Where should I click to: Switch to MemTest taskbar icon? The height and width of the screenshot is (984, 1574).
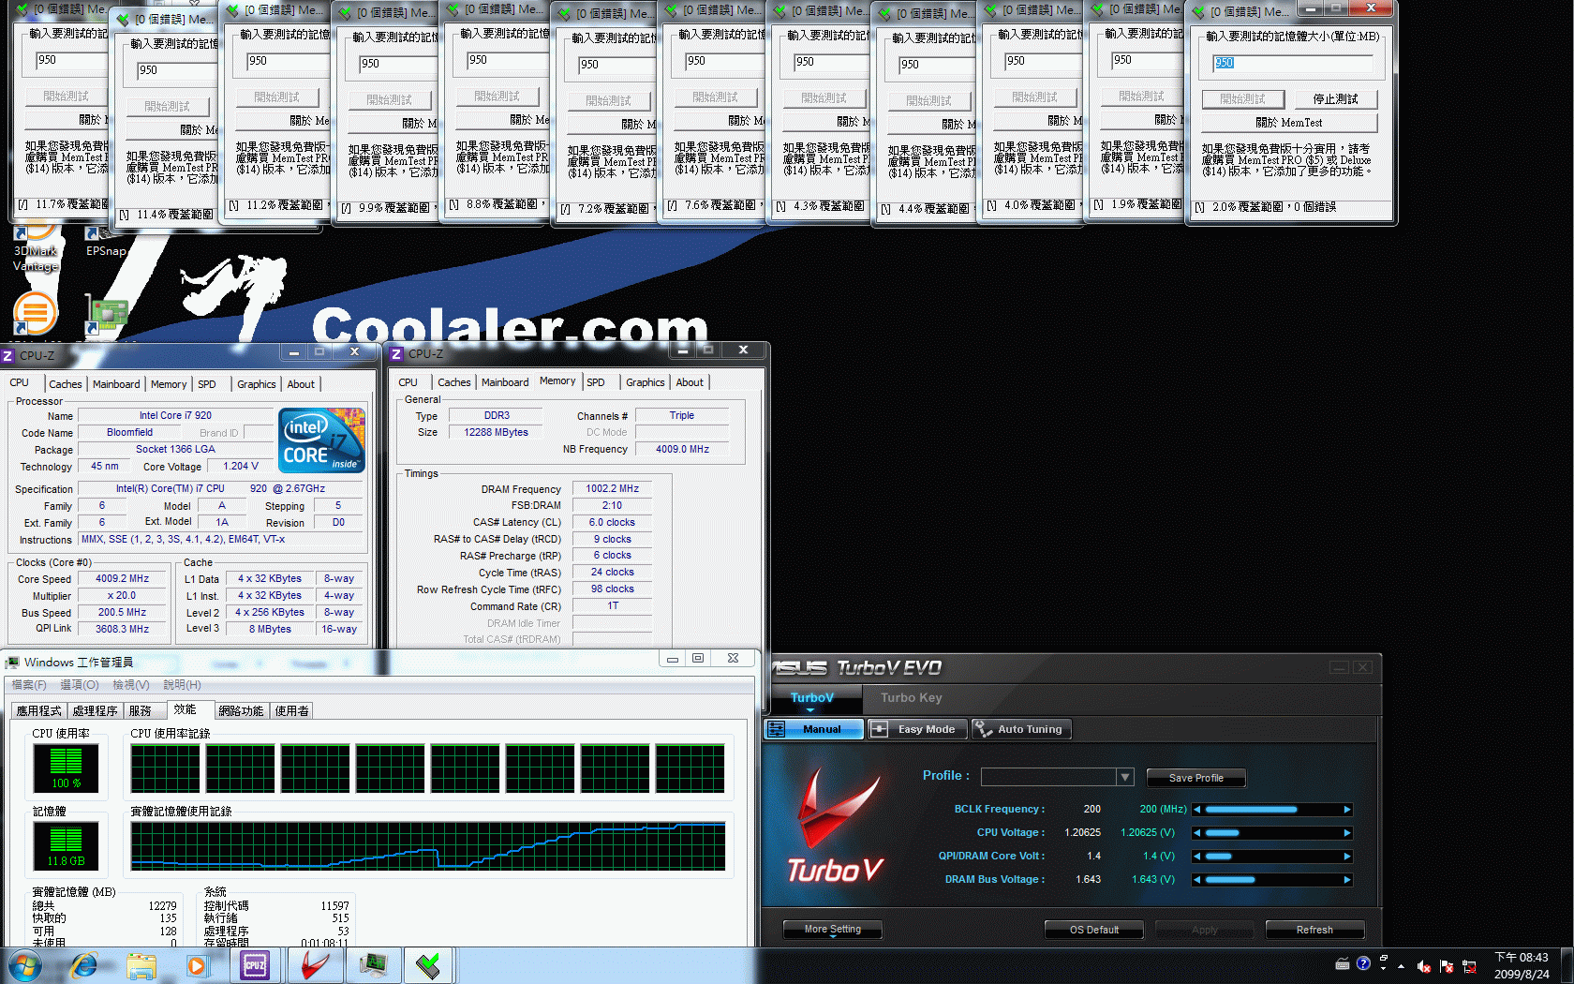[429, 964]
